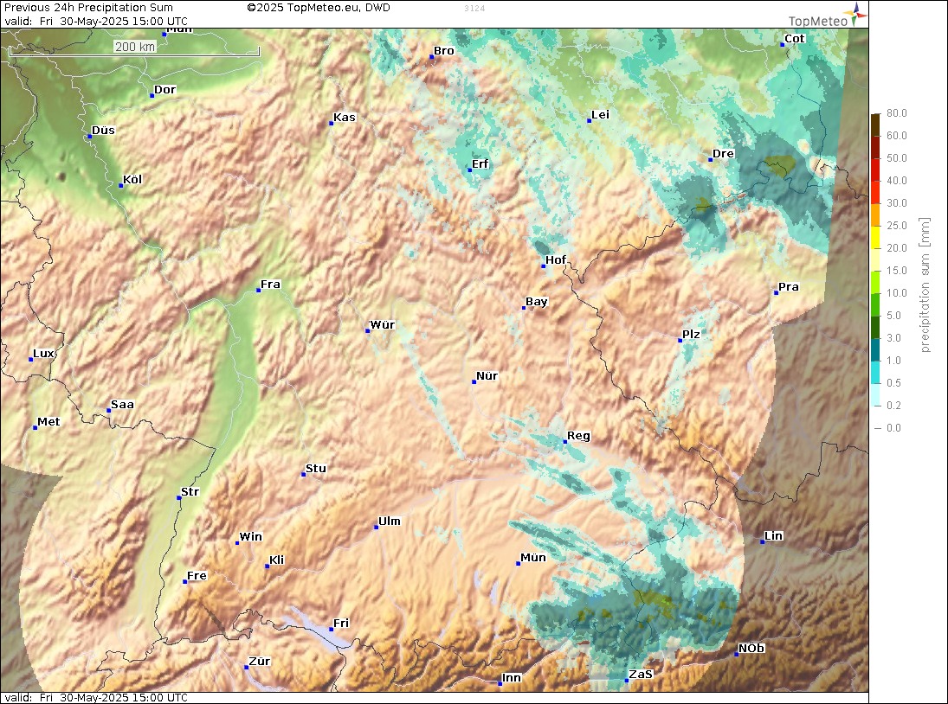Viewport: 948px width, 704px height.
Task: Click the 'Reg' station label
Action: [578, 436]
